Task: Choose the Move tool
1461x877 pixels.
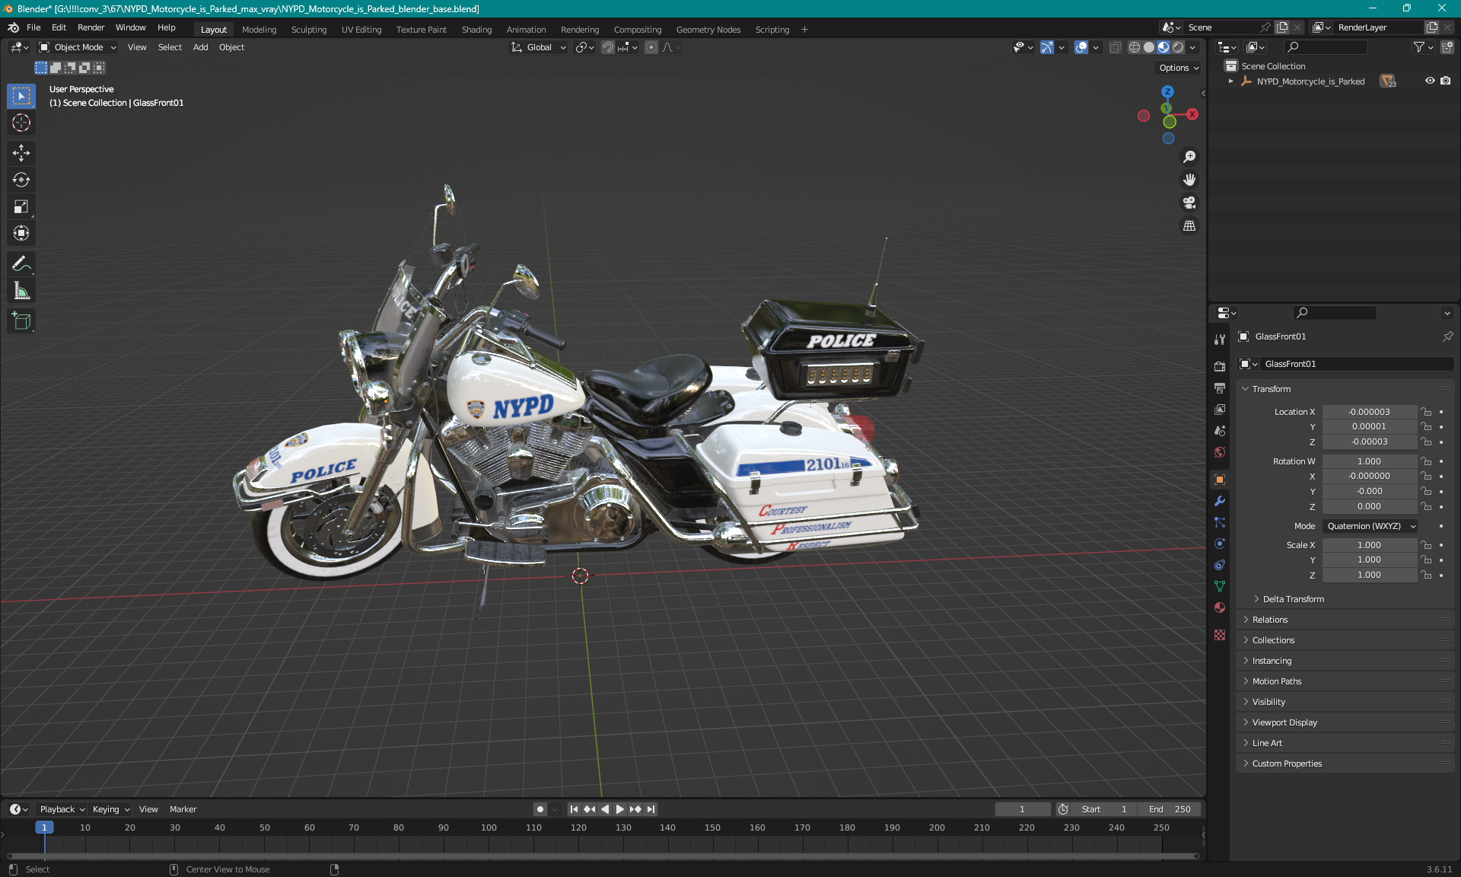Action: (x=21, y=153)
